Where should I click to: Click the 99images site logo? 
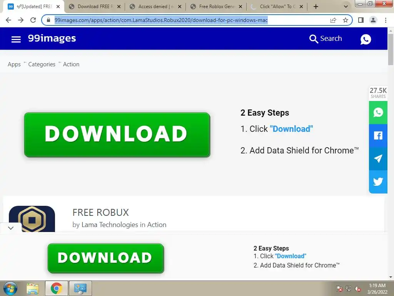pos(52,39)
